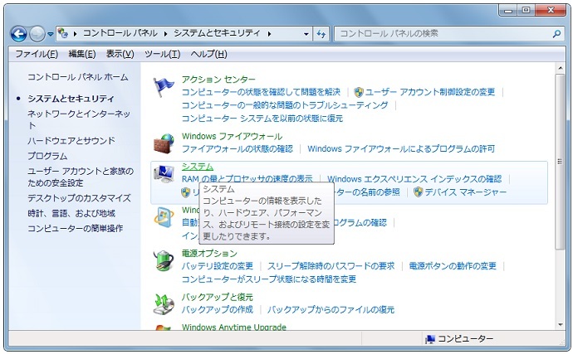Open Windows ファイアウォールによるプログラムの許可
This screenshot has height=354, width=573.
click(x=401, y=148)
